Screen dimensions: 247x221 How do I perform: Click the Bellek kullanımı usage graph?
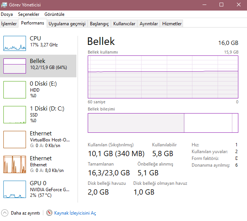(x=163, y=77)
